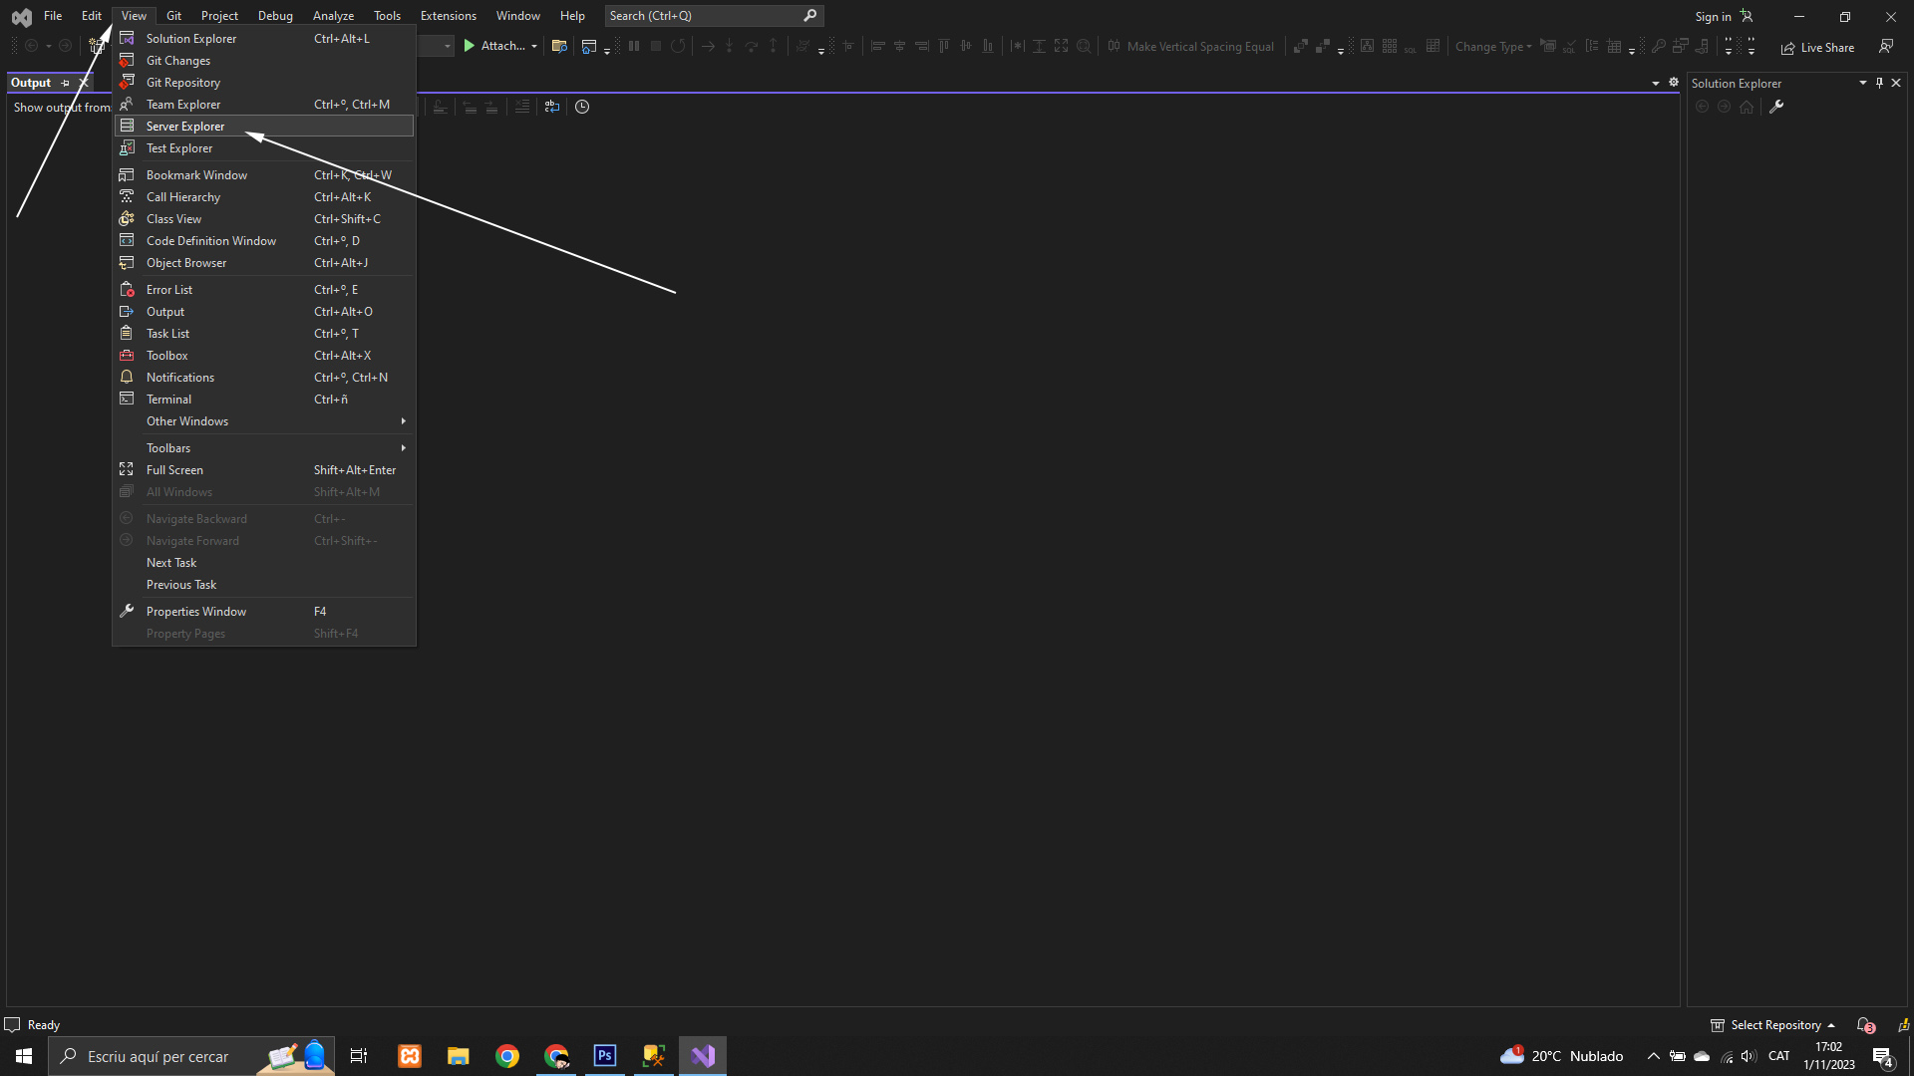
Task: Click Properties Window wrench icon in menu
Action: (127, 612)
